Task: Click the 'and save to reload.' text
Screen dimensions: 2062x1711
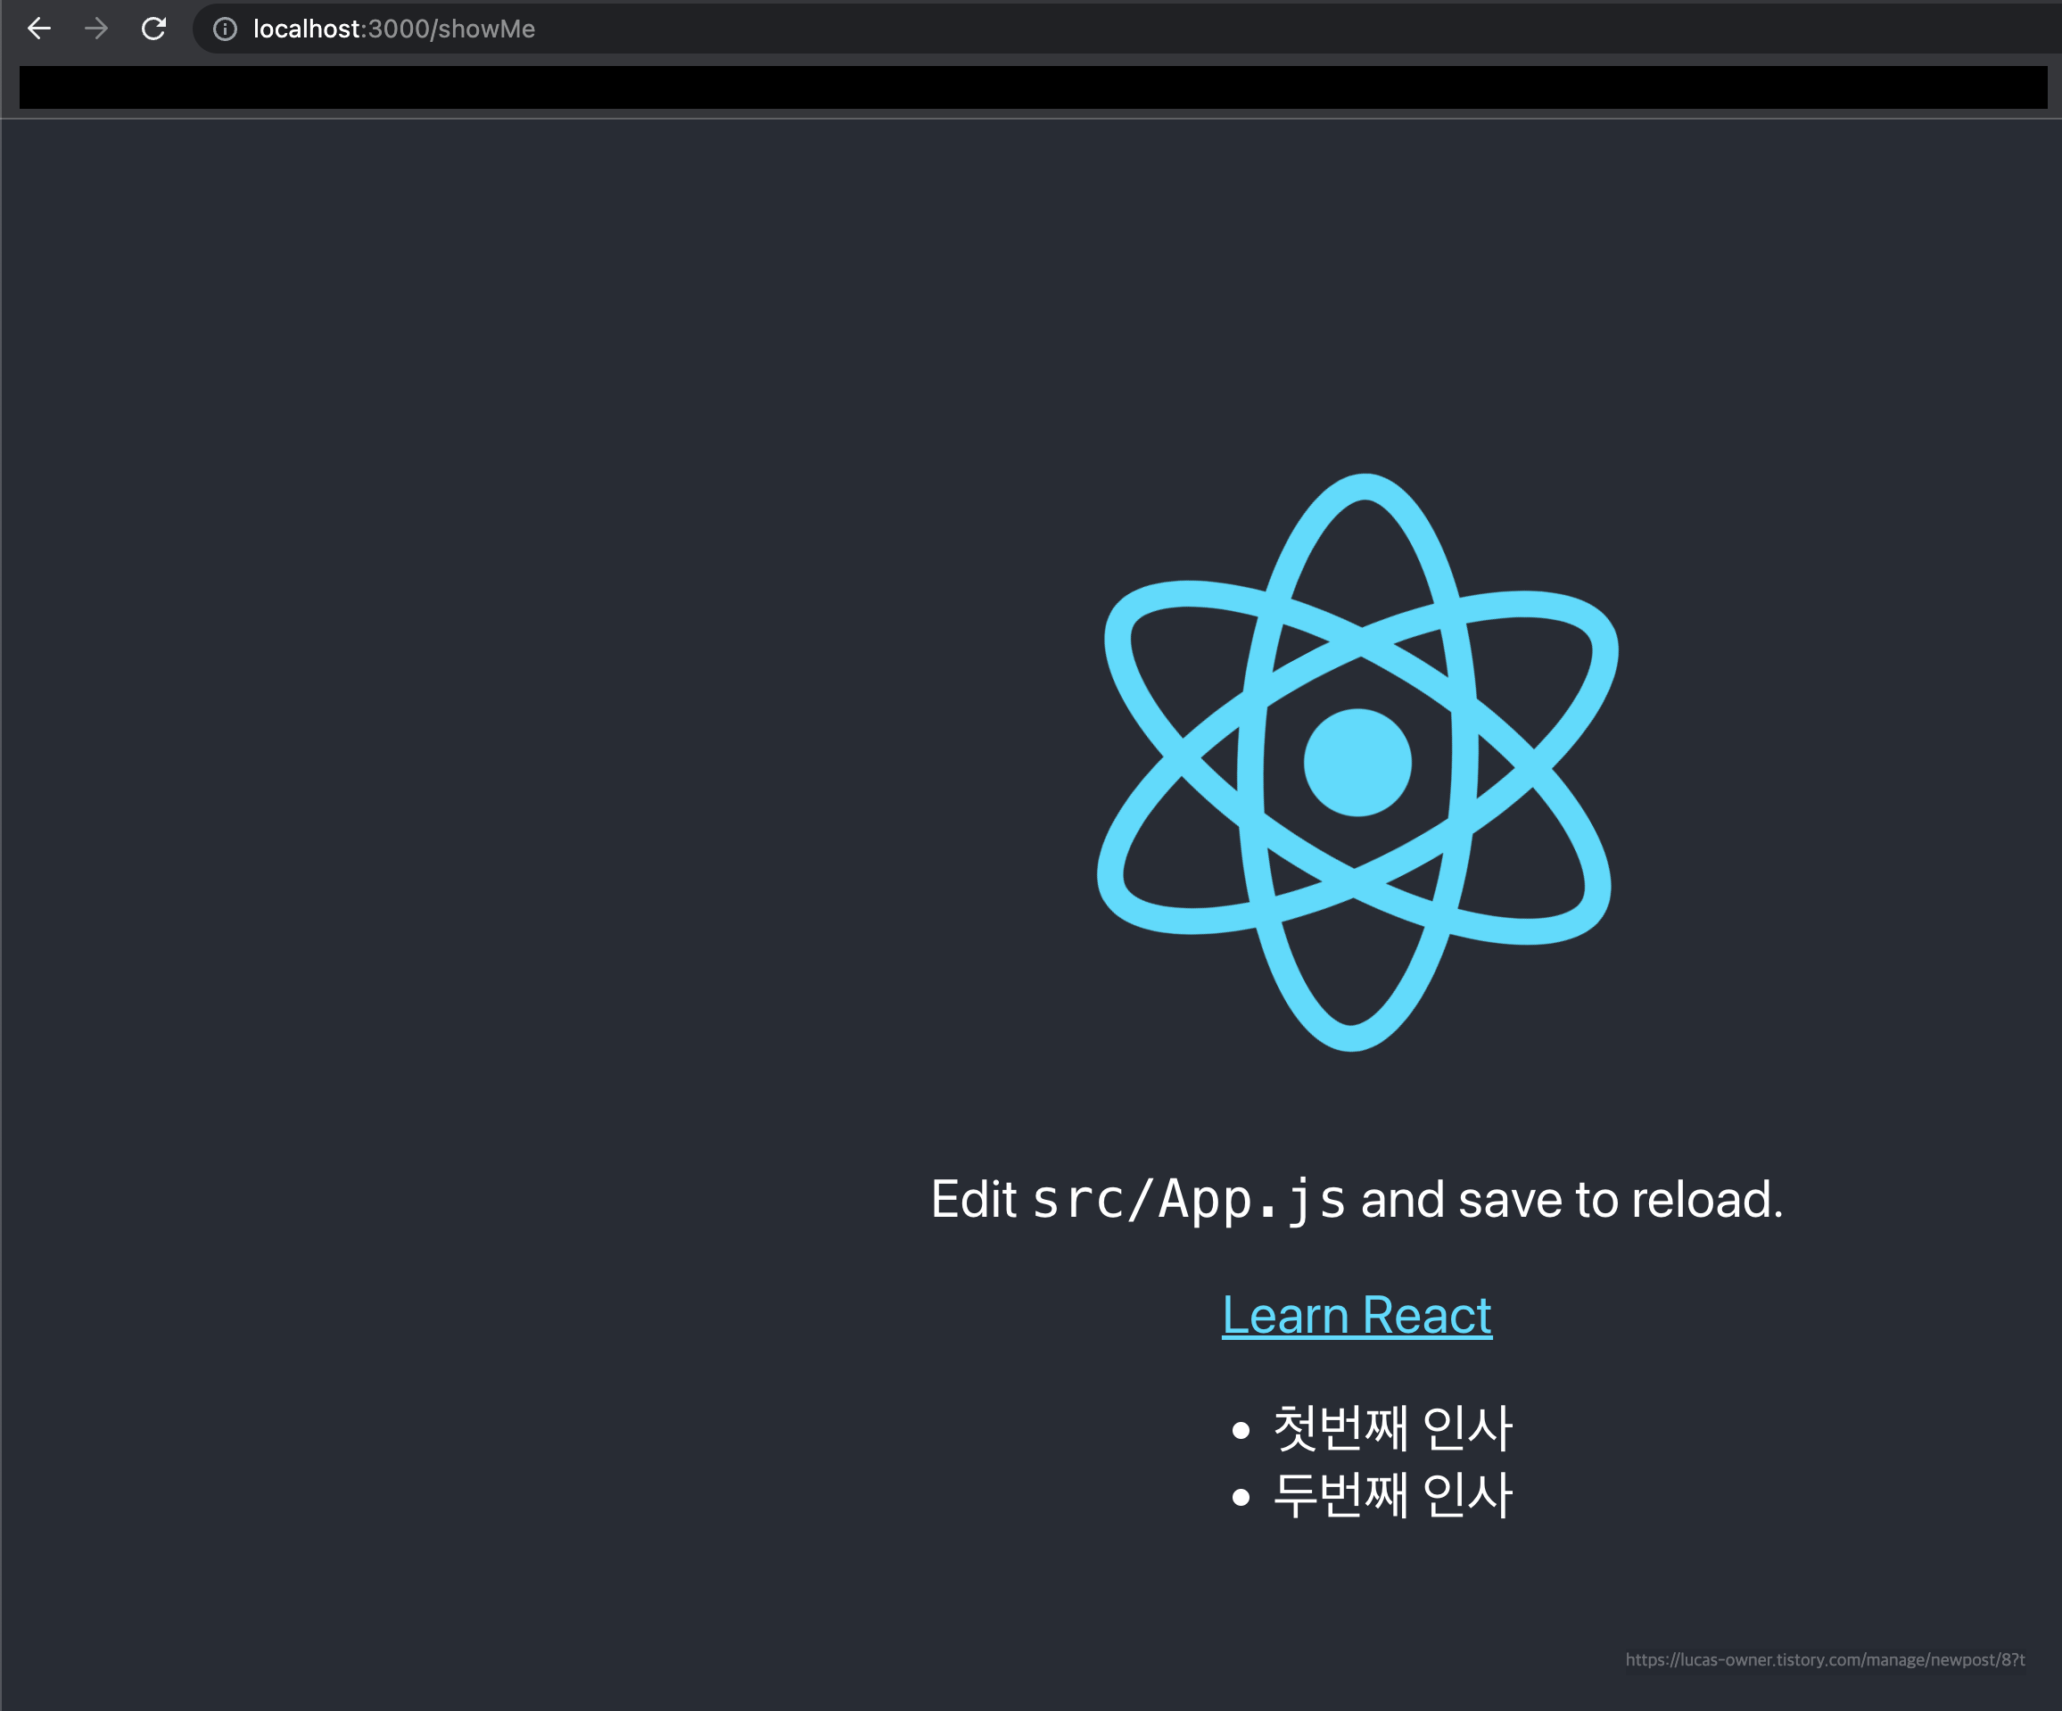Action: (1571, 1199)
